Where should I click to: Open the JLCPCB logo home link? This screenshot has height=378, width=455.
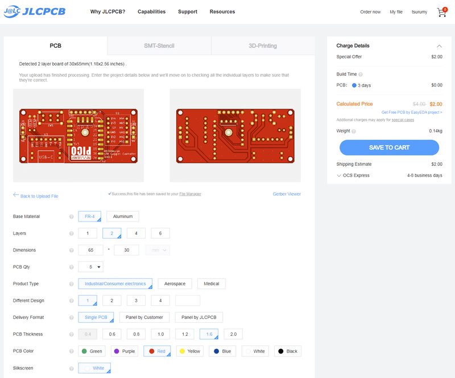[35, 11]
